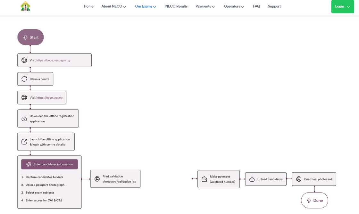Open the Operators dropdown menu
The height and width of the screenshot is (214, 359).
234,6
